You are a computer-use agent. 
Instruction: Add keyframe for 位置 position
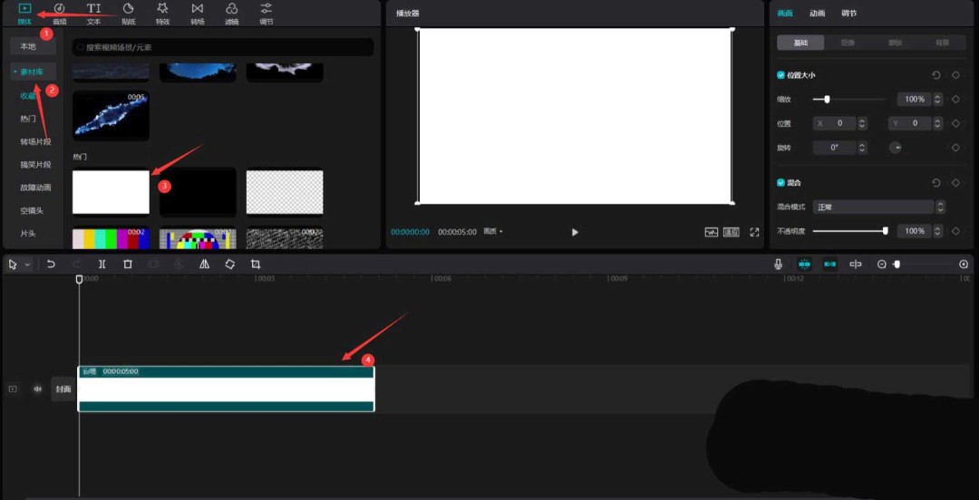[x=955, y=123]
